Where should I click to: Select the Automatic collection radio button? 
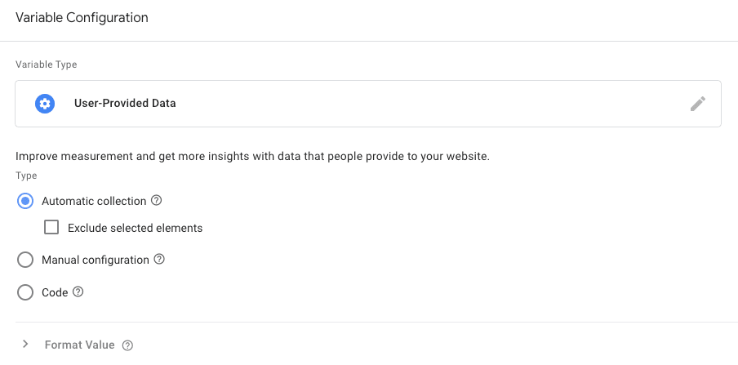click(26, 201)
